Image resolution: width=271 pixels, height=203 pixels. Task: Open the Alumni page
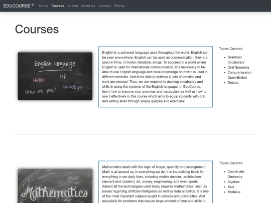[x=73, y=6]
